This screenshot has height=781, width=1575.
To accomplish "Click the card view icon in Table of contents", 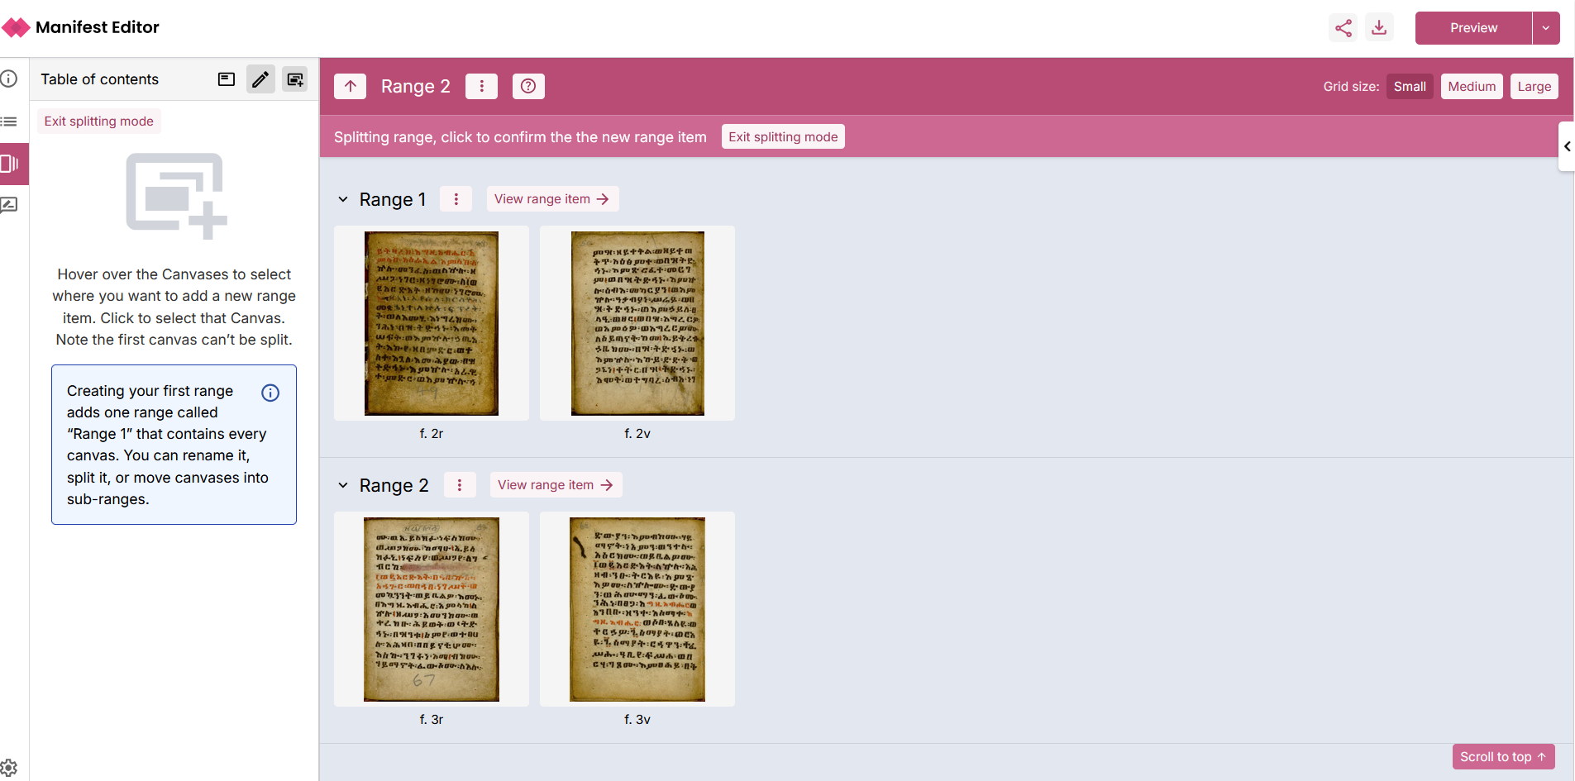I will 227,79.
